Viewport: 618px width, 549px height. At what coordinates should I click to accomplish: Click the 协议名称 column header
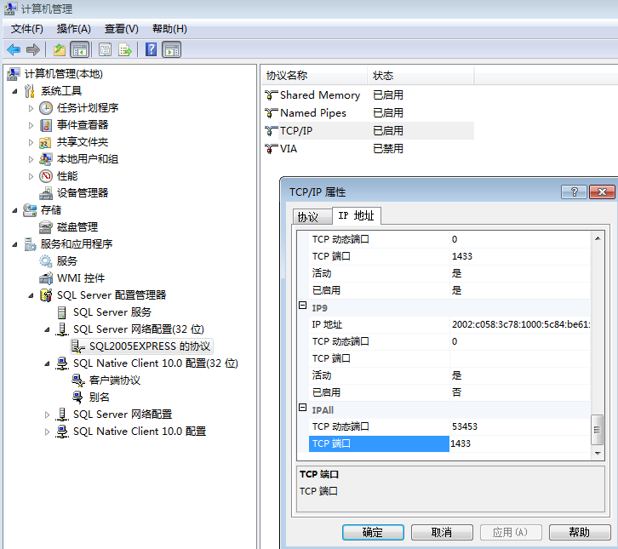[314, 75]
